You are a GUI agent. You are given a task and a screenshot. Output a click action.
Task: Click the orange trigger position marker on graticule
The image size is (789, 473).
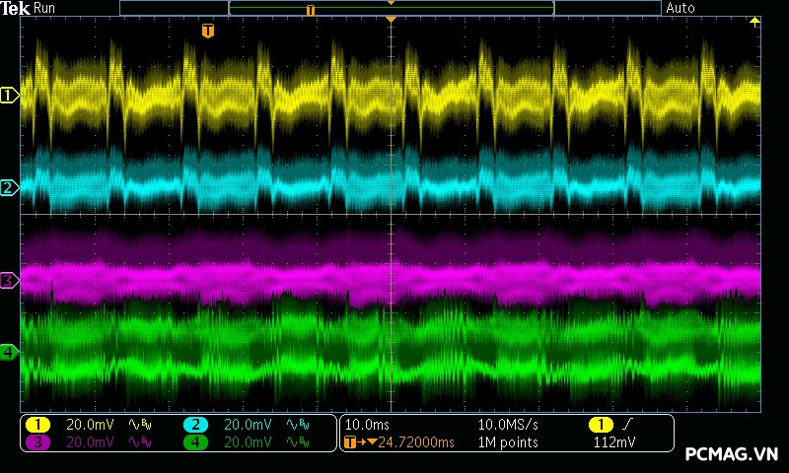coord(207,32)
